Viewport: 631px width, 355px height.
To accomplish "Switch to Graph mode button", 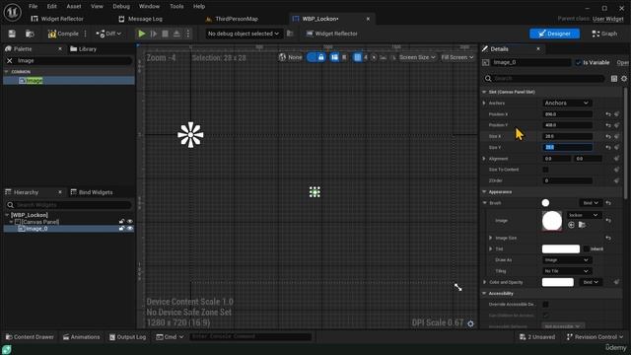I will pos(604,34).
